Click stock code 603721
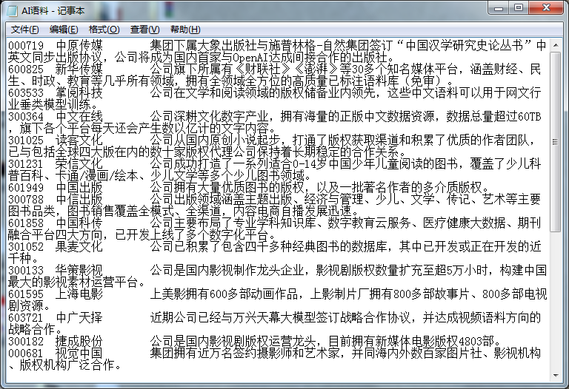Screen dimensions: 569x389 tap(26, 318)
